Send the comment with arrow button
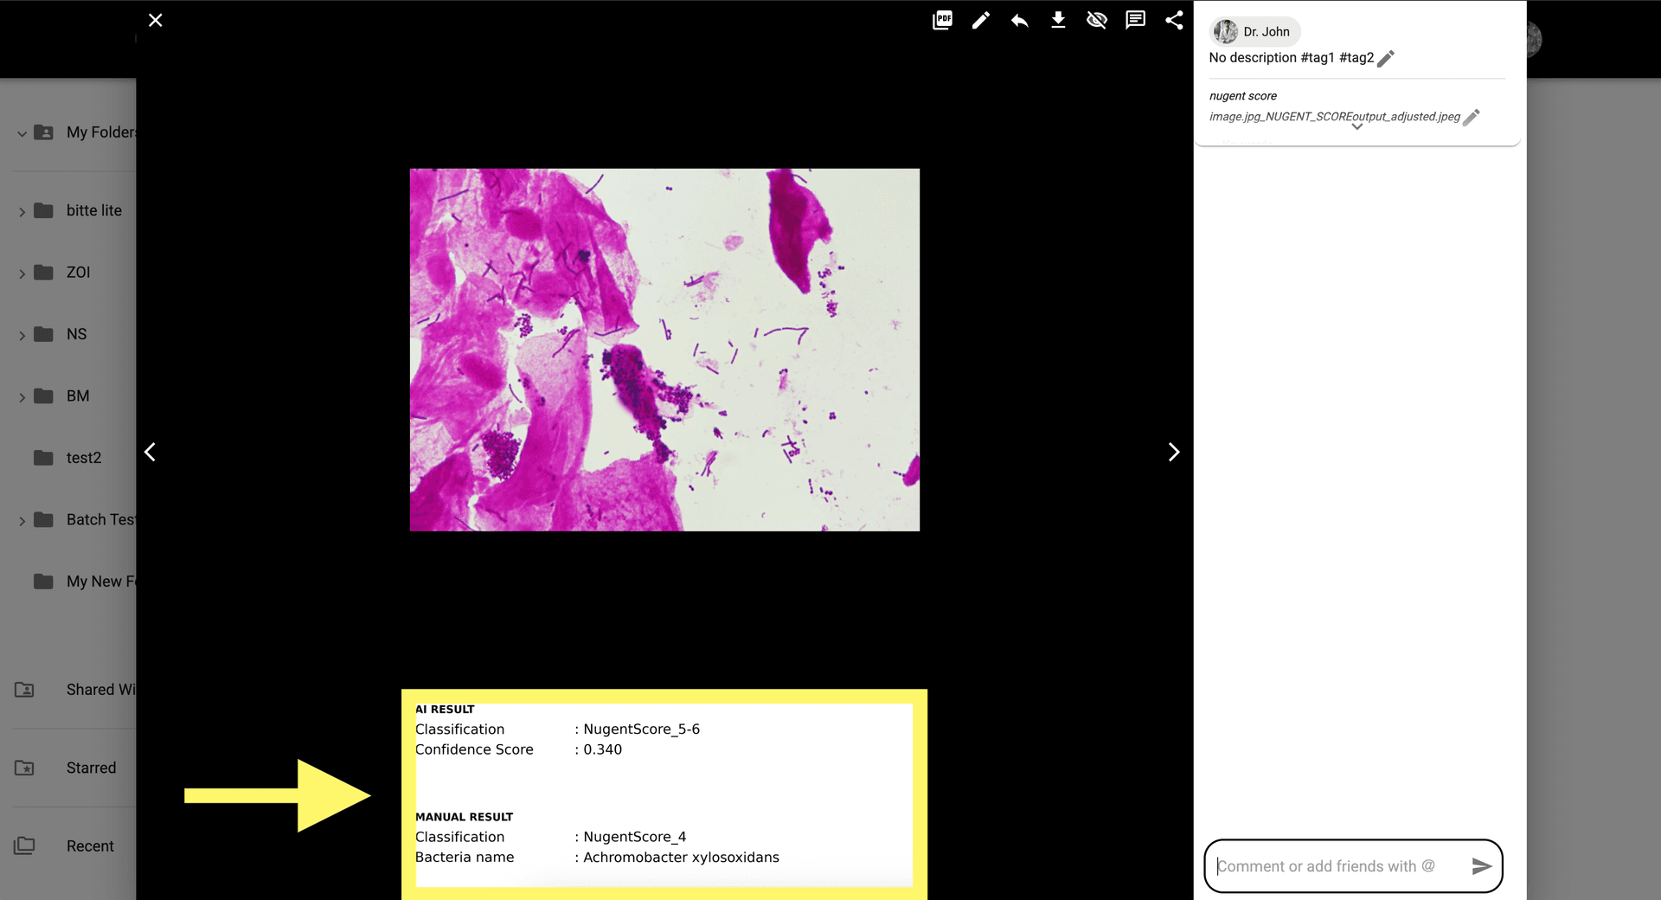The image size is (1661, 900). point(1481,865)
